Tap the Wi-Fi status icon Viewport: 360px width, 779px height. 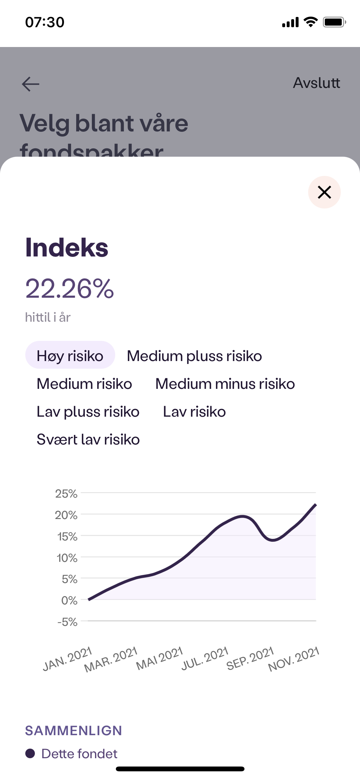310,22
